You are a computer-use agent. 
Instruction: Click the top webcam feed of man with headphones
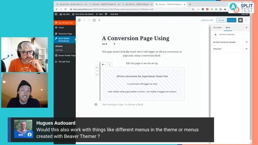pyautogui.click(x=25, y=55)
